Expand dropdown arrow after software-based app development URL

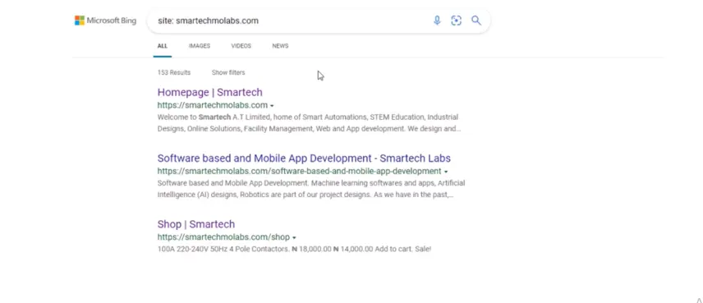[x=446, y=172]
